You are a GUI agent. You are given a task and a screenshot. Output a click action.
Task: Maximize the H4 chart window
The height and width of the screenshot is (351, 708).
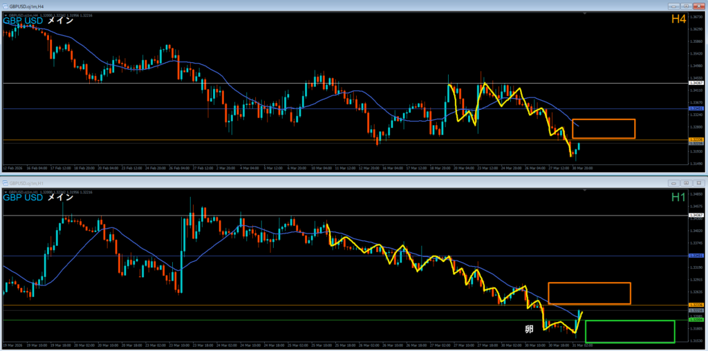[x=686, y=6]
